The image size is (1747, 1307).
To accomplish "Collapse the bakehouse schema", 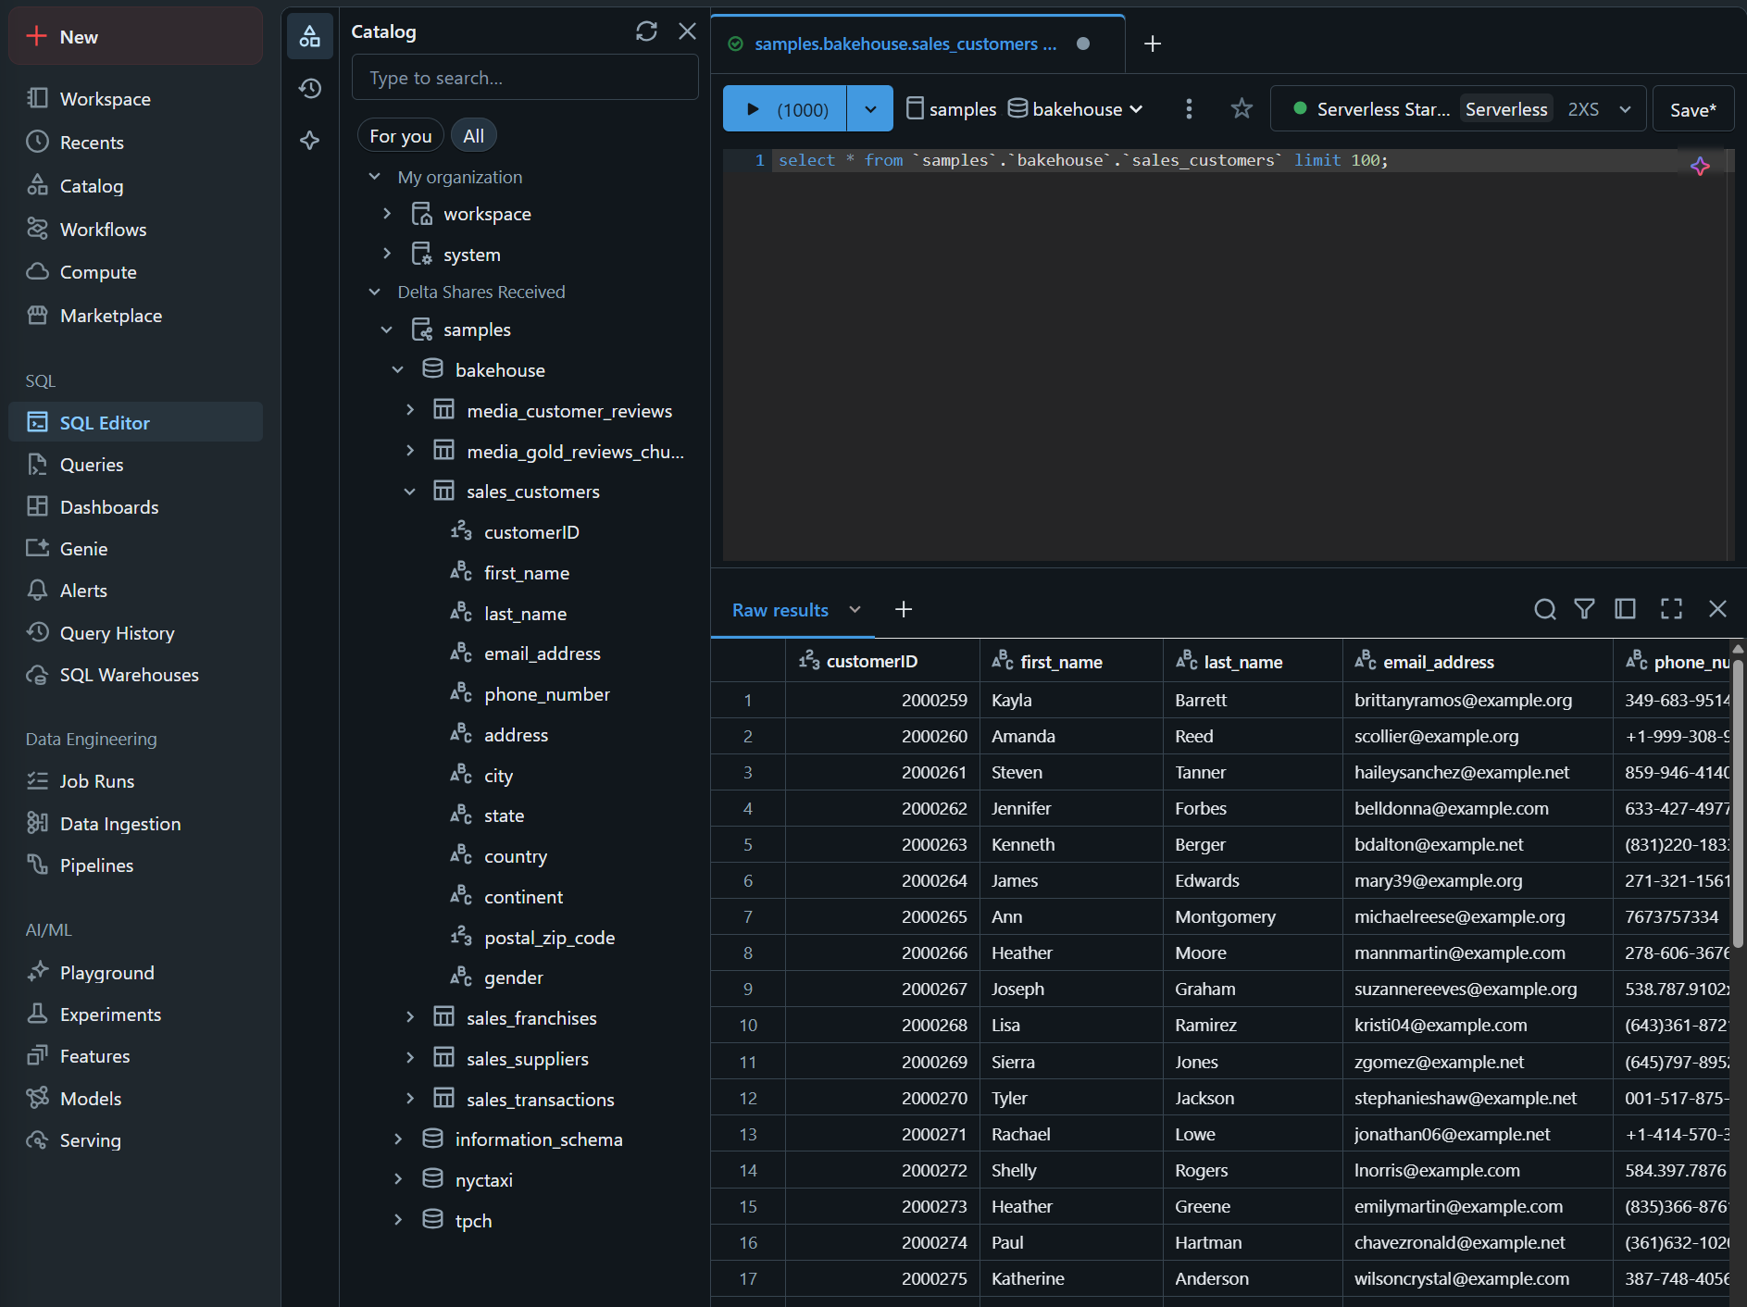I will [x=398, y=370].
